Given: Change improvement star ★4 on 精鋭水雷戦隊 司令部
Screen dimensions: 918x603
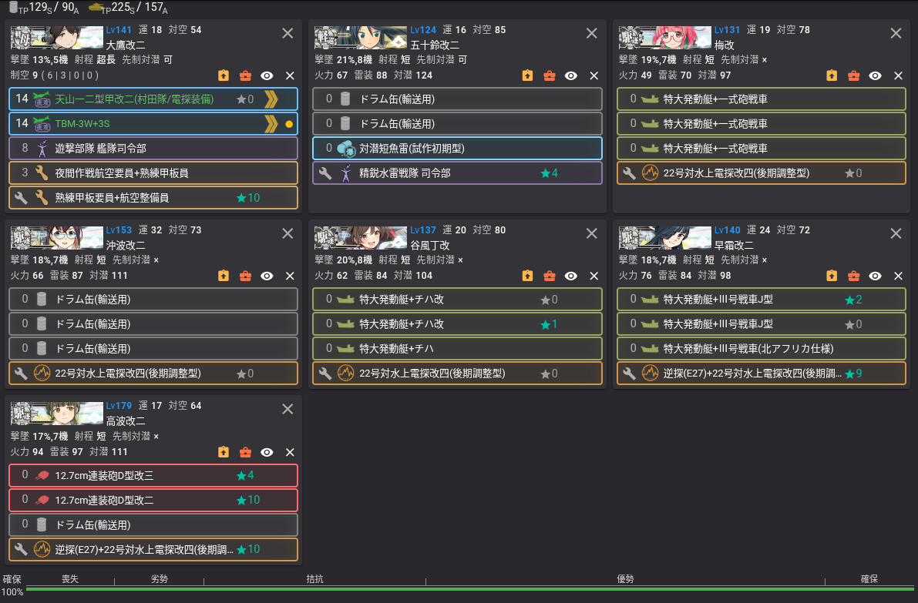Looking at the screenshot, I should point(549,173).
